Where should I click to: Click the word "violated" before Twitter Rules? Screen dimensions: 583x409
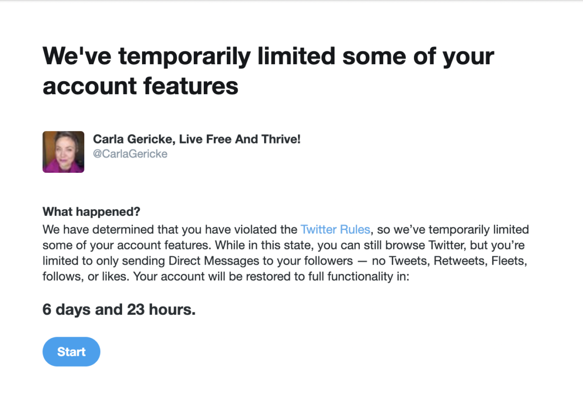pyautogui.click(x=259, y=230)
